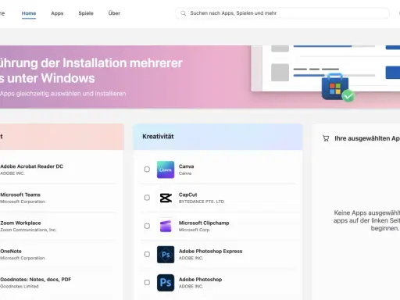Click the Keine Apps ausgewählt message
The width and height of the screenshot is (400, 300).
tap(366, 220)
